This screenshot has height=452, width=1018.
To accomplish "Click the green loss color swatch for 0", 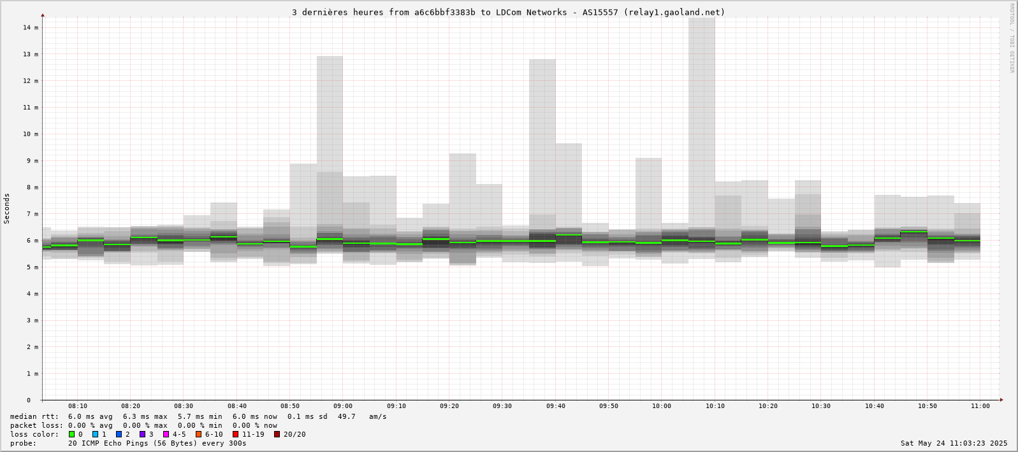I will click(72, 434).
